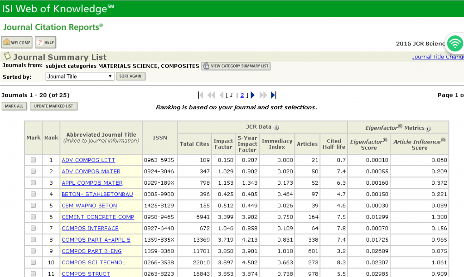Mark checkbox for COMPOS SCI TECHNOL
Screen dimensions: 464x277
(x=33, y=262)
